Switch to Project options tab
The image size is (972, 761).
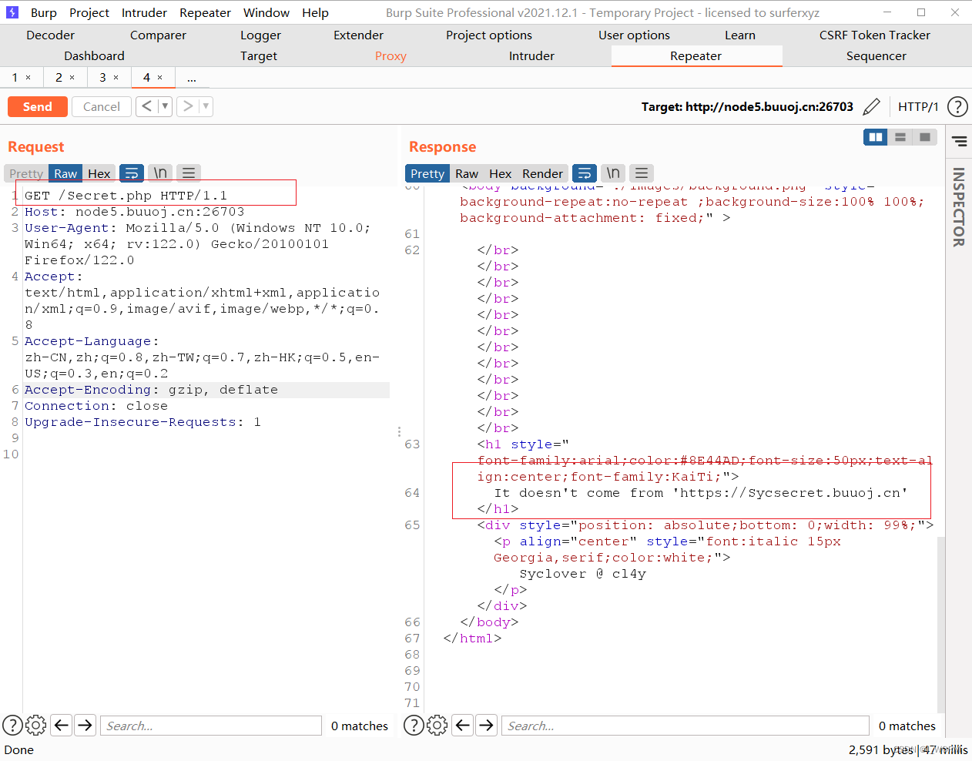tap(489, 35)
